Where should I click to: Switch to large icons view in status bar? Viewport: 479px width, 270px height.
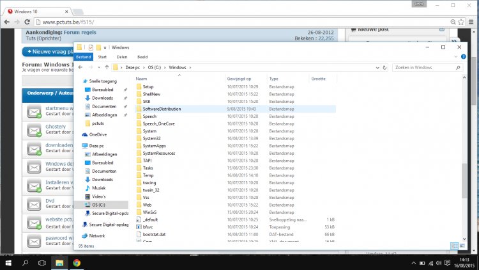[x=462, y=245]
